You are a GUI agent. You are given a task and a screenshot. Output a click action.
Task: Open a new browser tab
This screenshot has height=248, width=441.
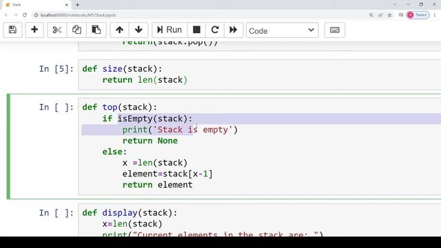77,5
